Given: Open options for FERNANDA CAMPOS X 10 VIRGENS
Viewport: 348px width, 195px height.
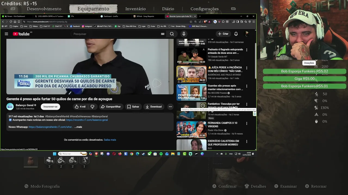Looking at the screenshot, I should [247, 123].
